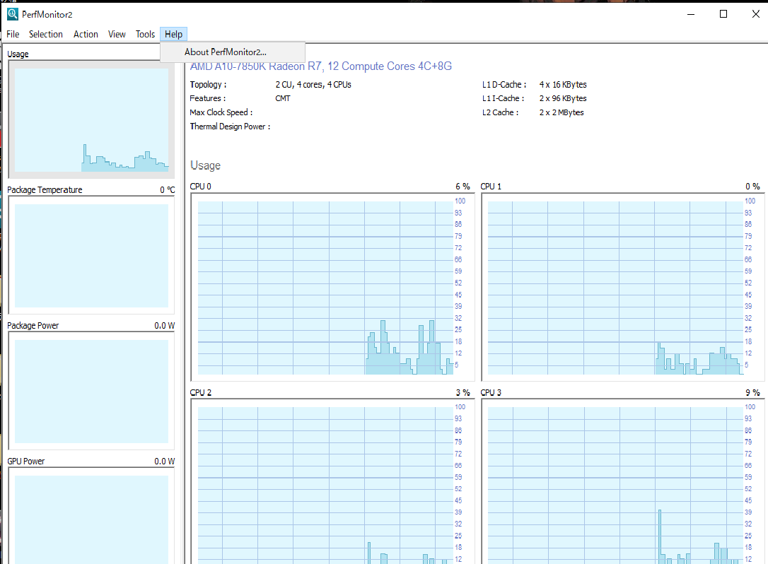
Task: Click the '0 %' CPU 1 usage value
Action: click(x=753, y=187)
